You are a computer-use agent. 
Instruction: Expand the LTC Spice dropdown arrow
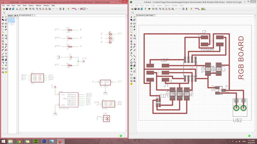[x=87, y=9]
